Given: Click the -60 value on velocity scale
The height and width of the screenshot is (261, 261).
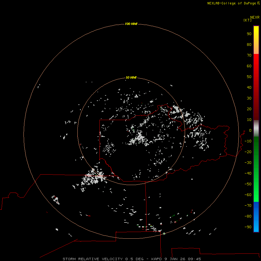Looking at the screenshot, I should point(248,195).
